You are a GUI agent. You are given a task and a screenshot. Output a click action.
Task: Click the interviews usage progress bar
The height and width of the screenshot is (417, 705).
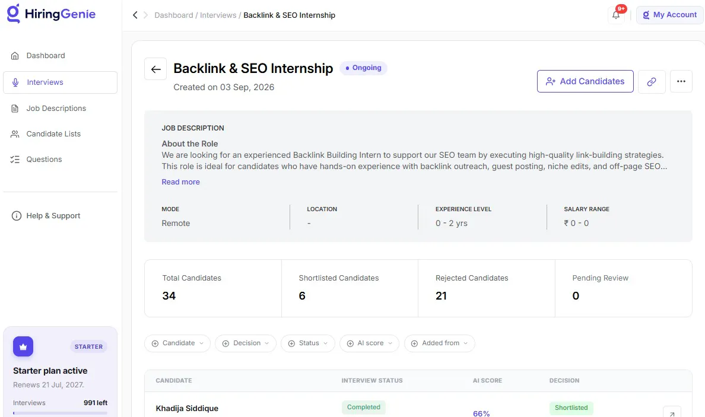pyautogui.click(x=61, y=413)
